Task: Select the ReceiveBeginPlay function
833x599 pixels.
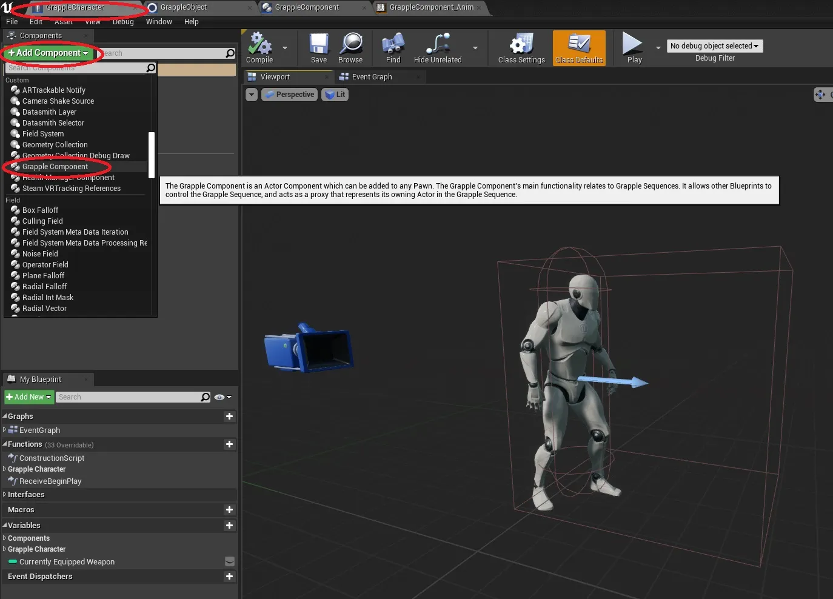Action: coord(50,481)
